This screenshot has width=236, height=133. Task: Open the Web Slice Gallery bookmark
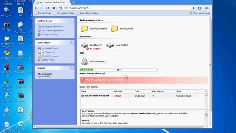tap(87, 13)
